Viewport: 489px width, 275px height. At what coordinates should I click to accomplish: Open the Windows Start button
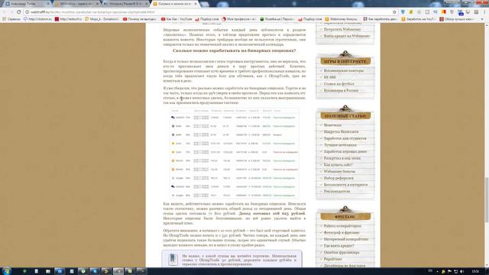pyautogui.click(x=7, y=270)
